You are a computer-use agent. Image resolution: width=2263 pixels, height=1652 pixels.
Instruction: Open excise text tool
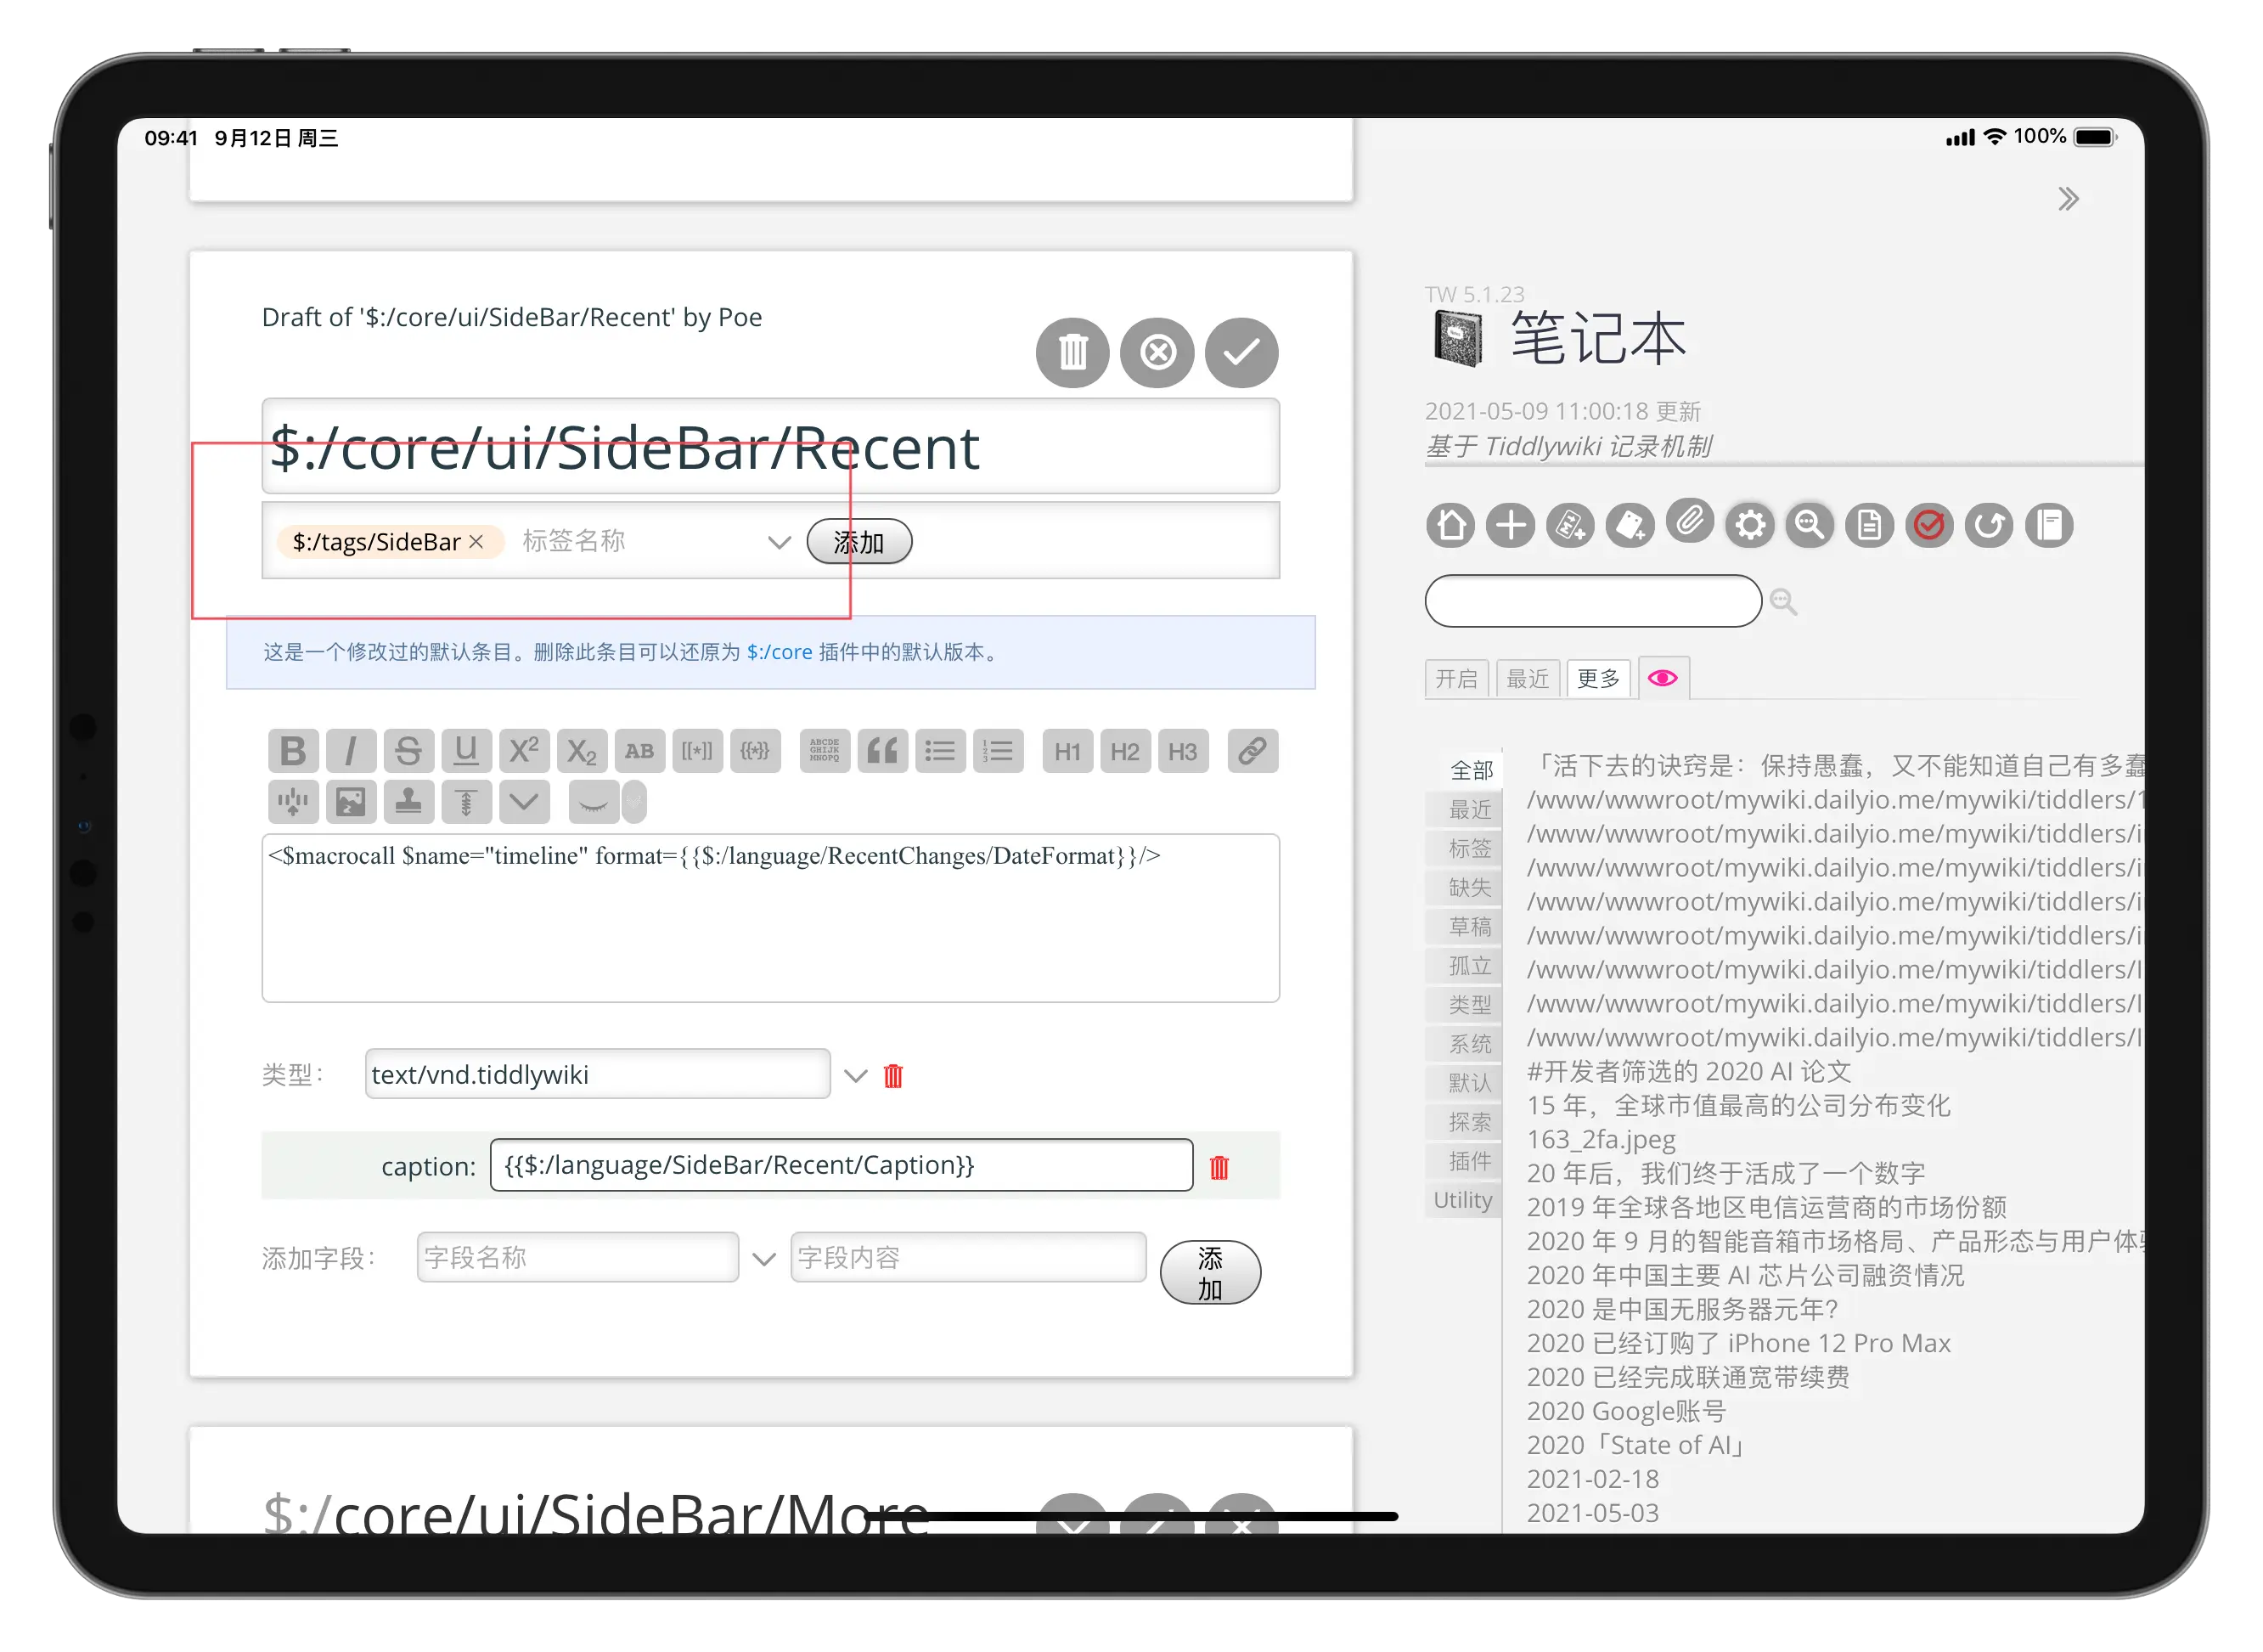pyautogui.click(x=293, y=802)
